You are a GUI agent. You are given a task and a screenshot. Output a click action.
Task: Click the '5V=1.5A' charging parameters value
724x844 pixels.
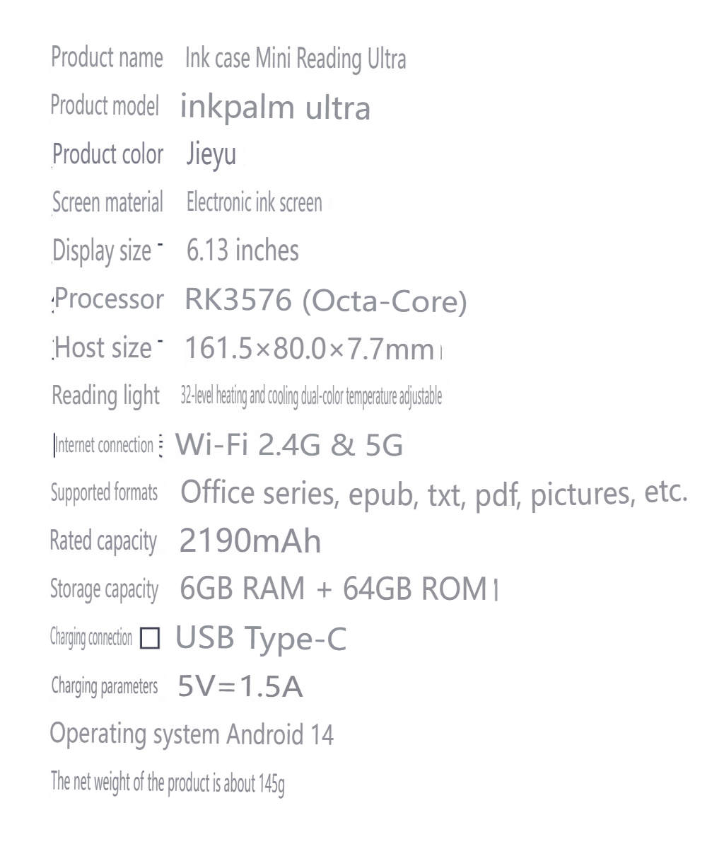pos(240,686)
